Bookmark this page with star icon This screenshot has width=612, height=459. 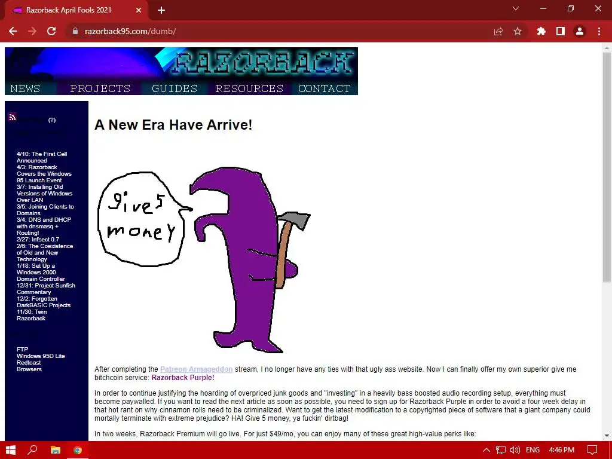pos(518,31)
